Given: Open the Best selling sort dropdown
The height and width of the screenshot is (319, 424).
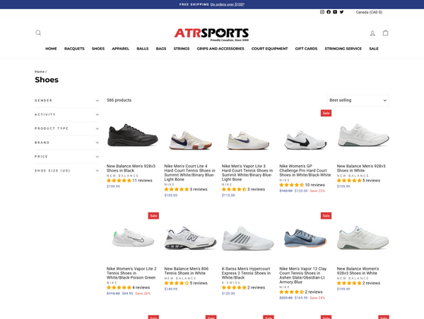Looking at the screenshot, I should pyautogui.click(x=358, y=100).
